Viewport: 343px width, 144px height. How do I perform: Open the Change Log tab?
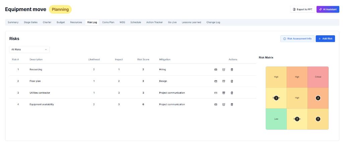tap(213, 22)
